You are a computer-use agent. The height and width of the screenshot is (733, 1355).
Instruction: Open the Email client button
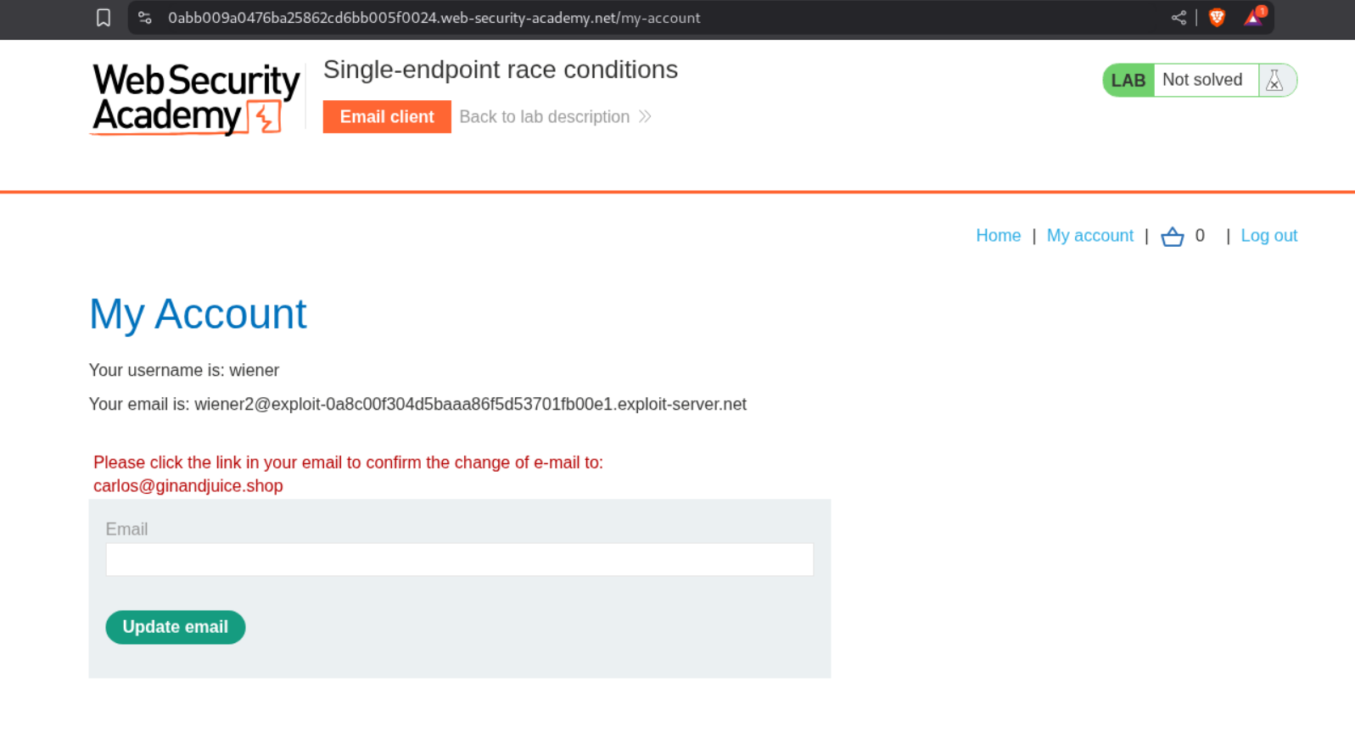387,117
